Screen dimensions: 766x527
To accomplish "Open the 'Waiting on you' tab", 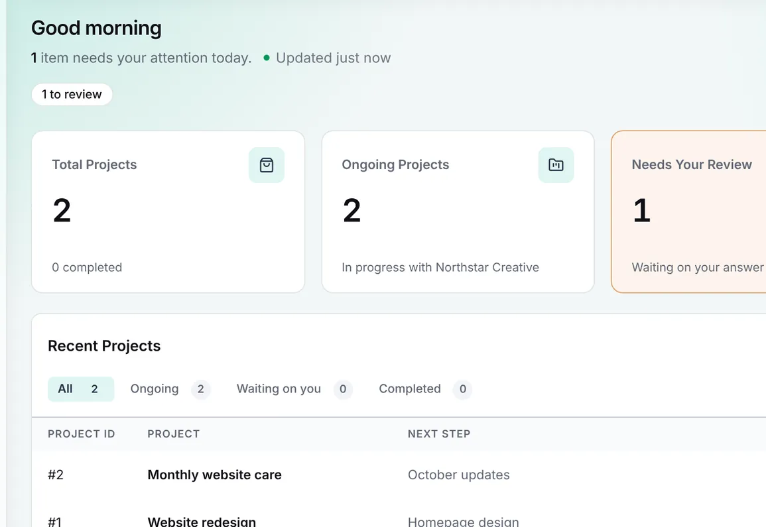I will (x=294, y=388).
